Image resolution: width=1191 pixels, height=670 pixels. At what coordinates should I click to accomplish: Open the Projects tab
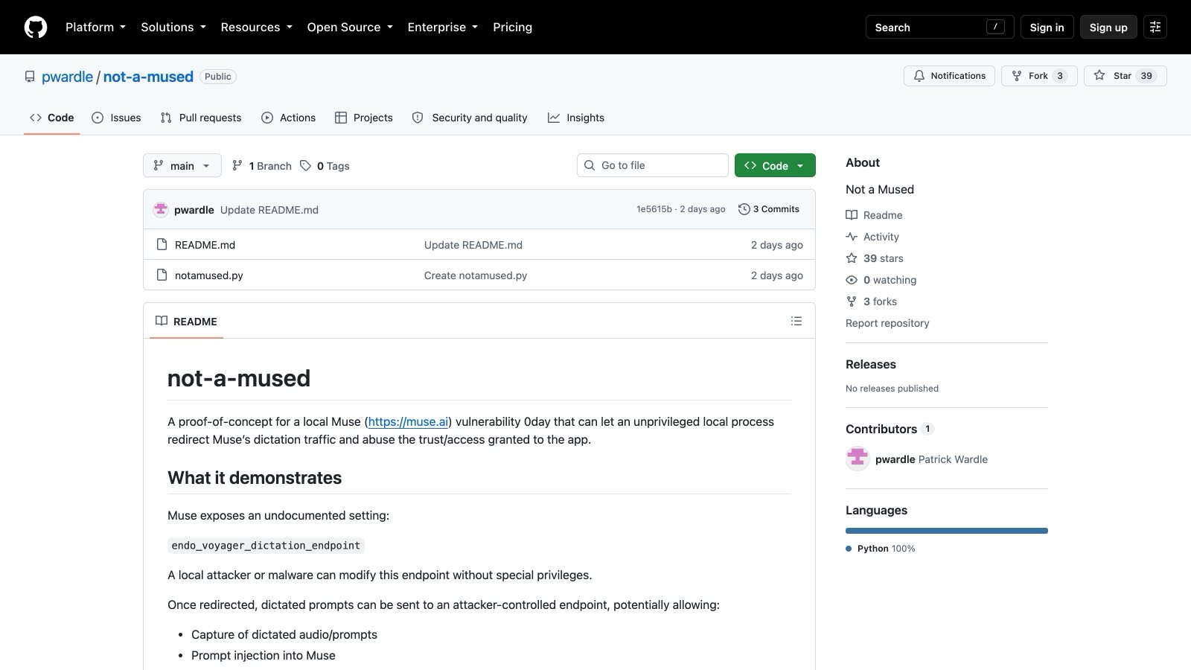click(364, 118)
